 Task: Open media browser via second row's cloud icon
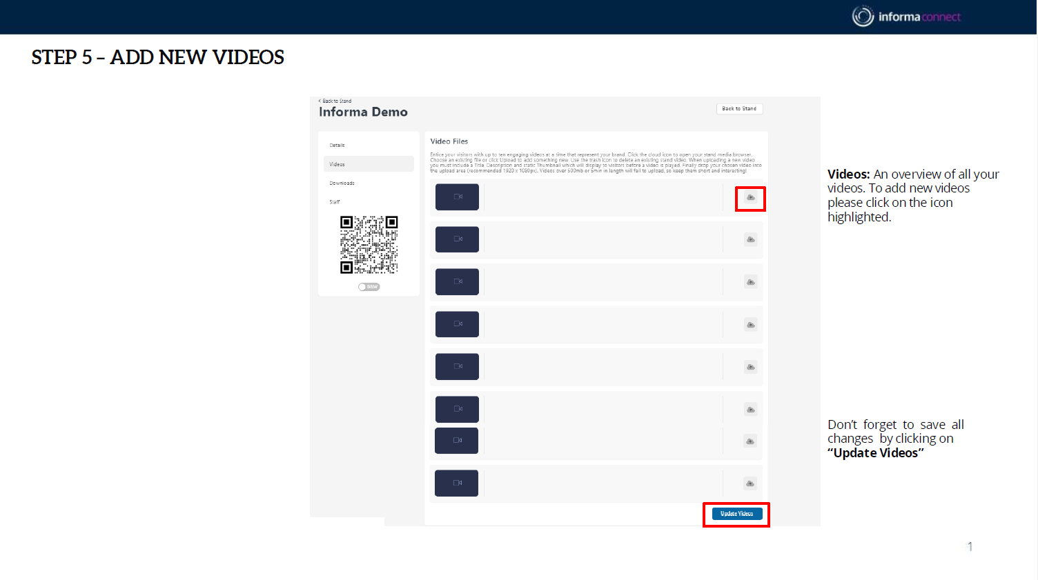(x=750, y=240)
